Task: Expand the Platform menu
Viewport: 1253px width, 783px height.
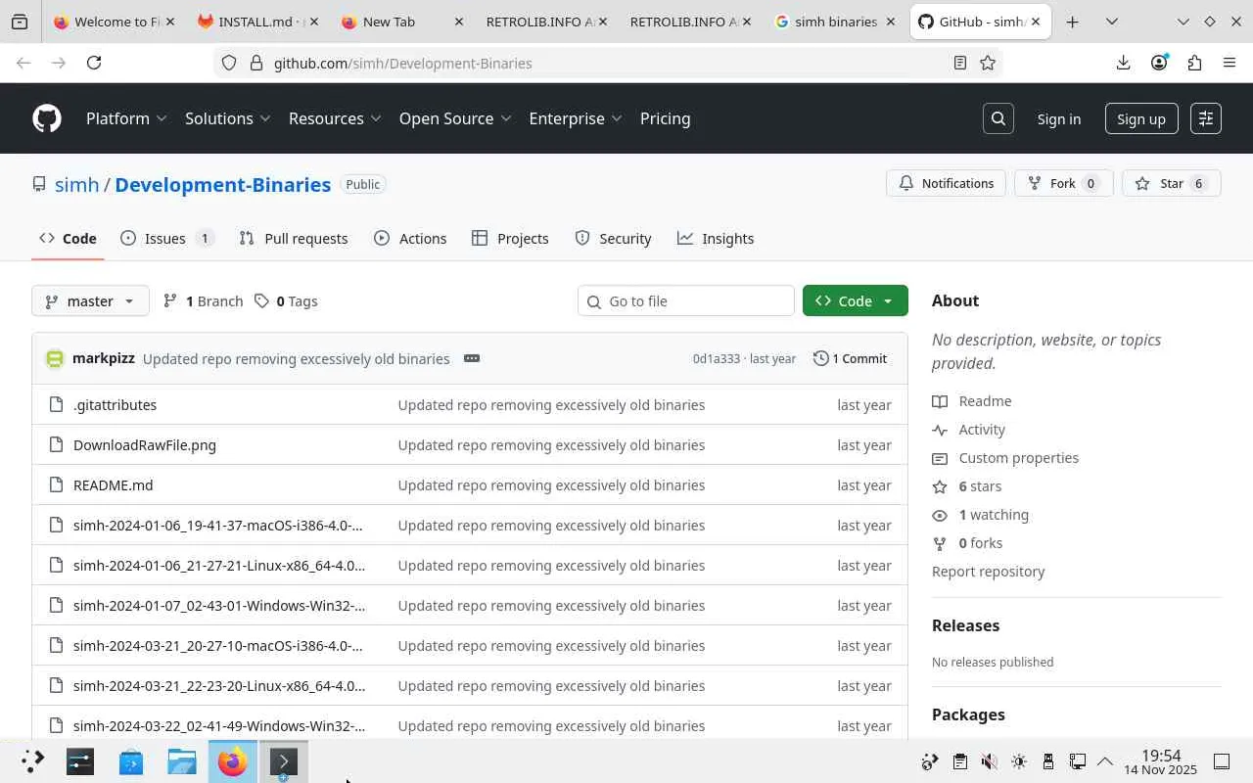Action: (x=126, y=118)
